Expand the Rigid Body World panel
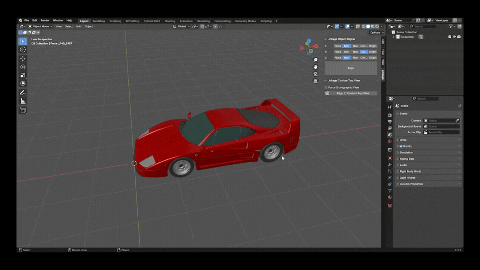480x270 pixels. coord(428,171)
